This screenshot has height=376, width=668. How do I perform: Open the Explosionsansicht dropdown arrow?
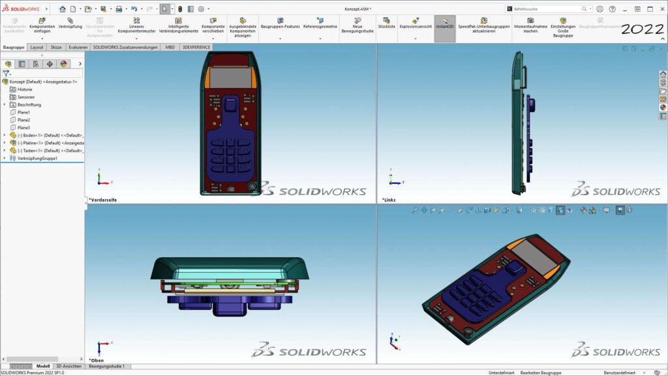416,39
